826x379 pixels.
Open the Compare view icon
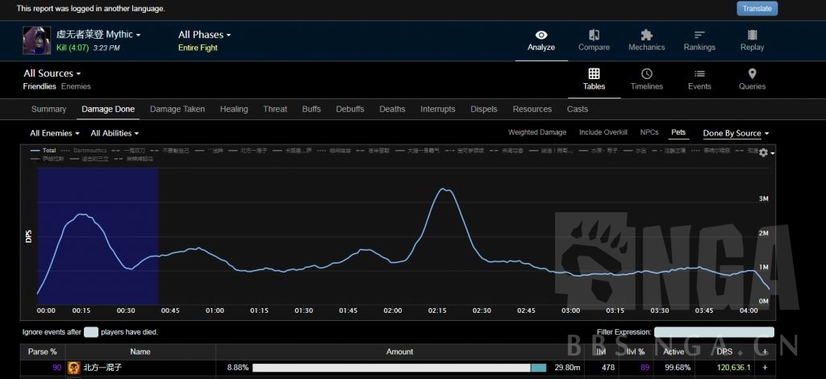tap(594, 35)
